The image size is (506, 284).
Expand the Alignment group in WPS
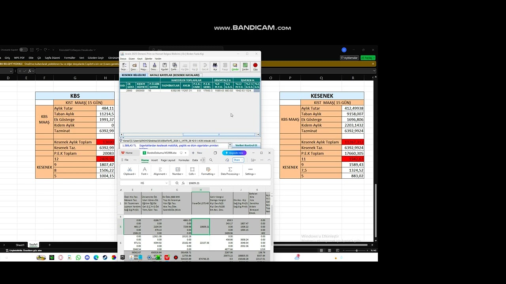(x=160, y=171)
